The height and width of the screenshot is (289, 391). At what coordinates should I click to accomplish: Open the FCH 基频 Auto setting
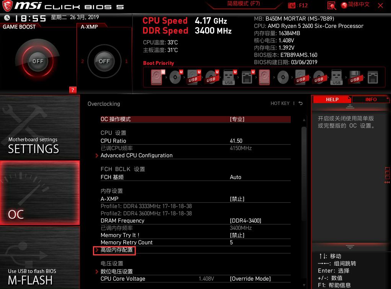pyautogui.click(x=195, y=177)
